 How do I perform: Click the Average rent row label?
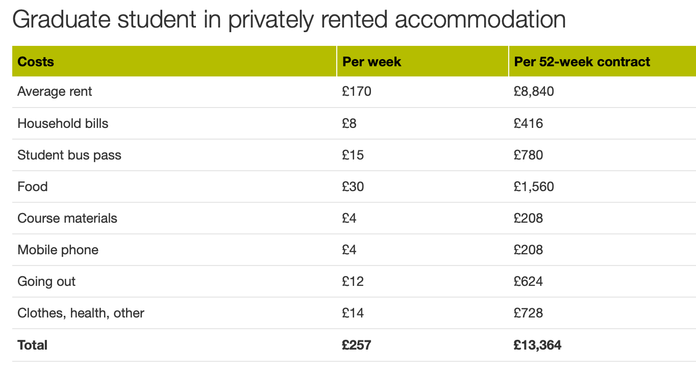pyautogui.click(x=55, y=92)
